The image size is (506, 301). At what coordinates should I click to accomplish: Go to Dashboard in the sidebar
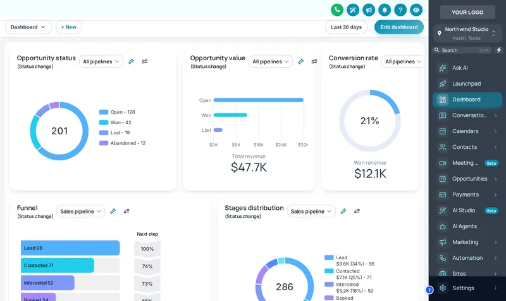pyautogui.click(x=467, y=99)
